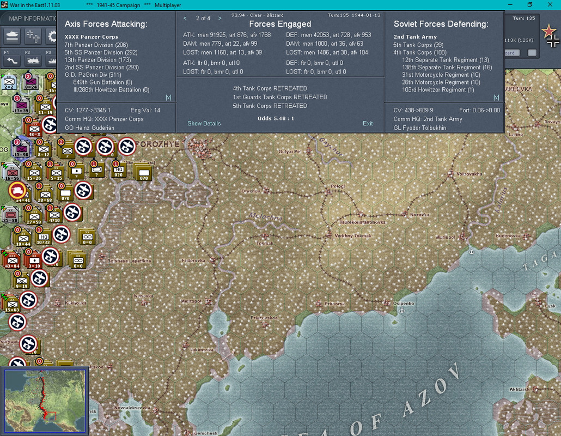Screen dimensions: 561x436
Task: Select F2 rail mode locomotive icon
Action: 33,60
